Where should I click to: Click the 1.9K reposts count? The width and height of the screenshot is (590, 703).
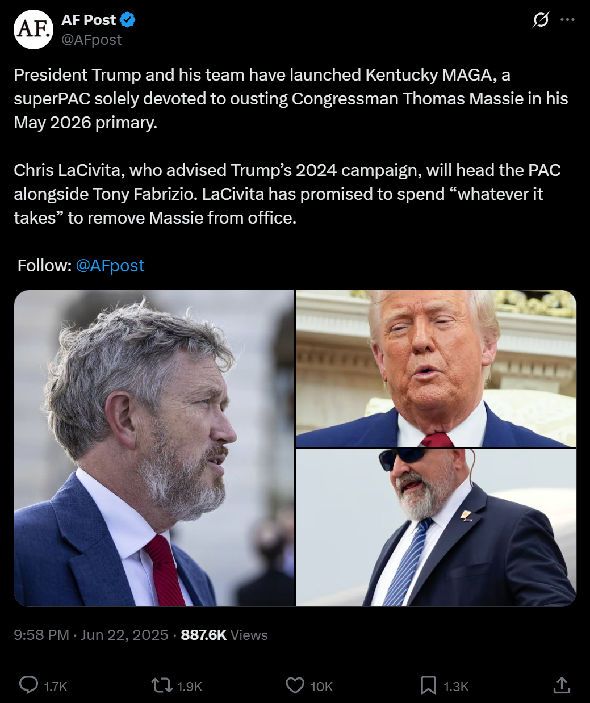click(190, 687)
